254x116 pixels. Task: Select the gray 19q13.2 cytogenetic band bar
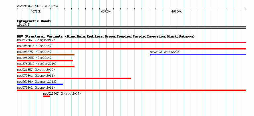click(x=131, y=28)
